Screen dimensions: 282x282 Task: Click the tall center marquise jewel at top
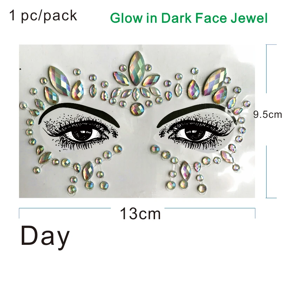point(137,68)
